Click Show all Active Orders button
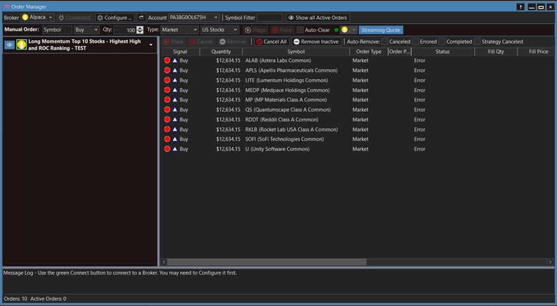The image size is (557, 306). pyautogui.click(x=317, y=18)
